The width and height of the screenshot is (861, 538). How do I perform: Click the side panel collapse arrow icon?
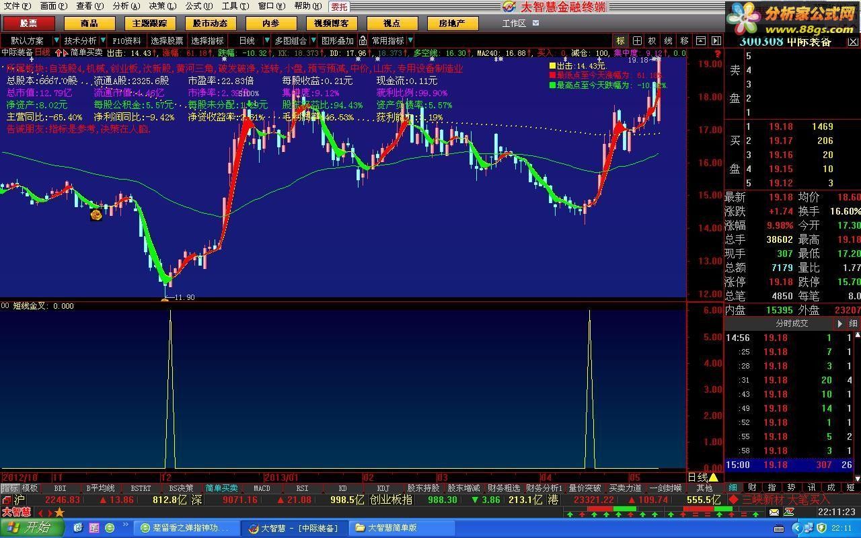click(716, 40)
